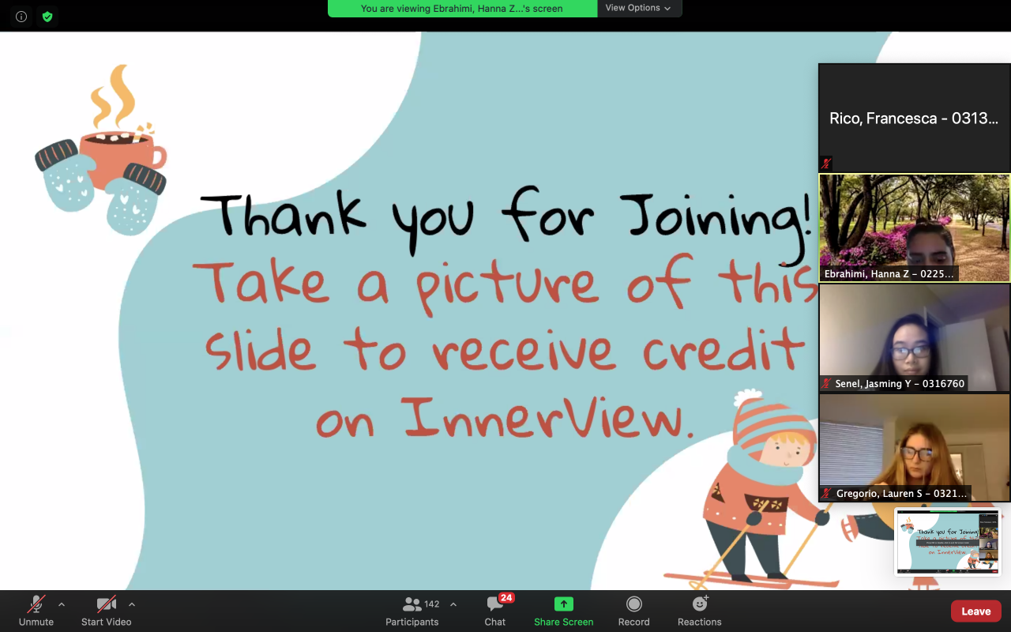Select Ebrahimi, Hanna Z's video tile
1011x632 pixels.
914,228
